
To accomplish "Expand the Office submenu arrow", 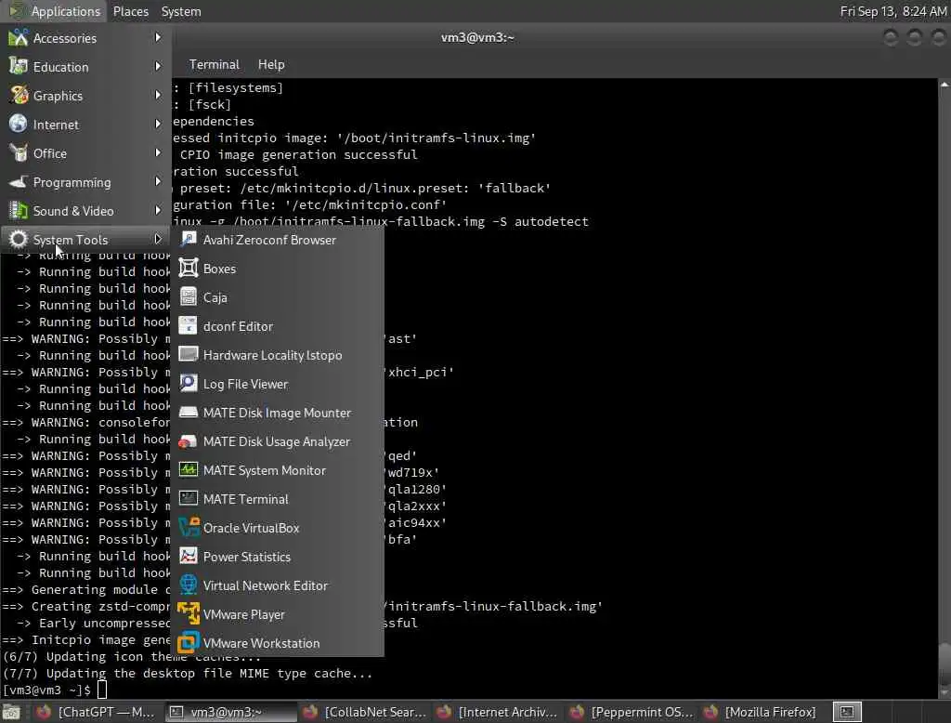I will [x=158, y=153].
